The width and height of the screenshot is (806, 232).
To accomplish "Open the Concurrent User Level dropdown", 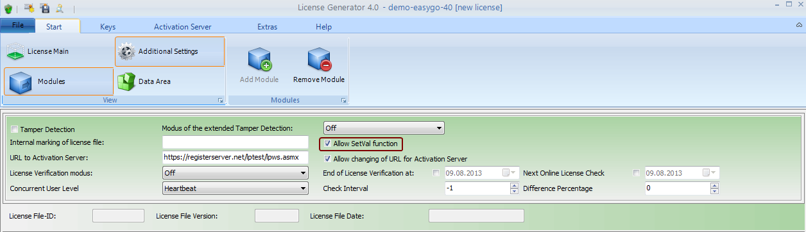I will 236,188.
